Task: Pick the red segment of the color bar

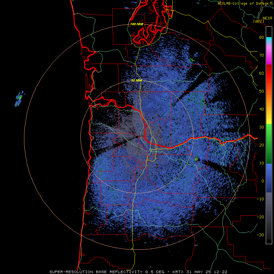Action: click(269, 74)
